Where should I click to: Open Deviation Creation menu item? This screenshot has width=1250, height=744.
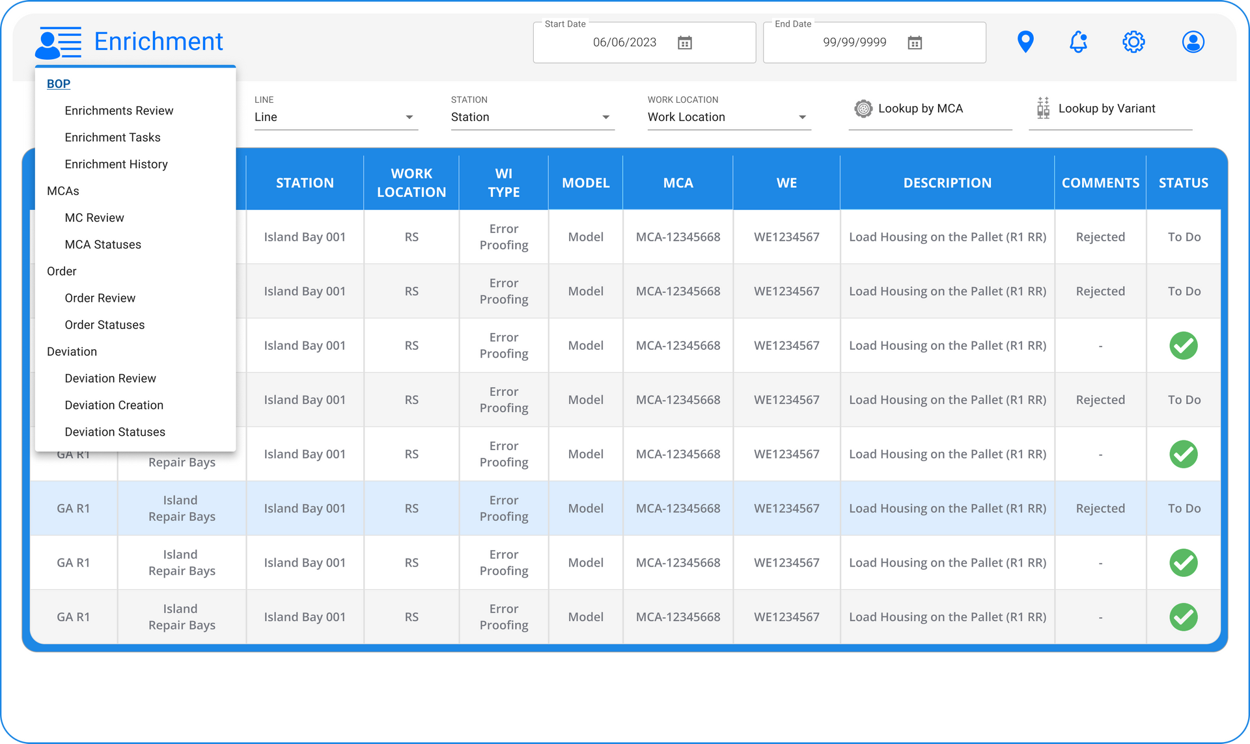pyautogui.click(x=114, y=405)
